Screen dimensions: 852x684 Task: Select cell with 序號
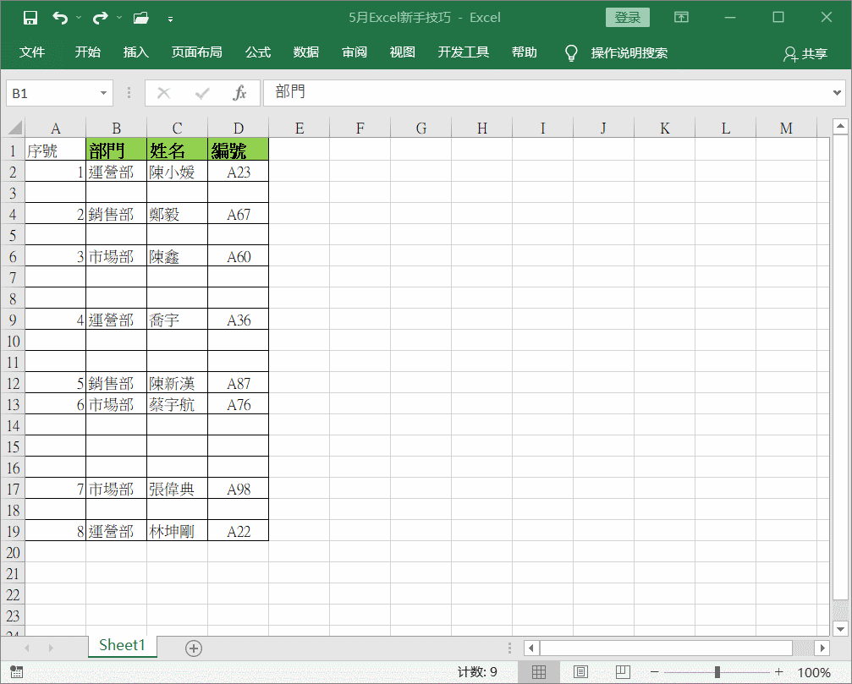(56, 150)
